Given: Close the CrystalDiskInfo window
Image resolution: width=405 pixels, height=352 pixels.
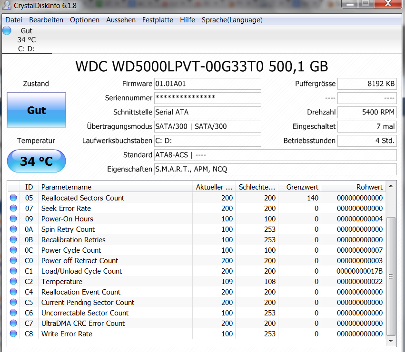Looking at the screenshot, I should 388,4.
